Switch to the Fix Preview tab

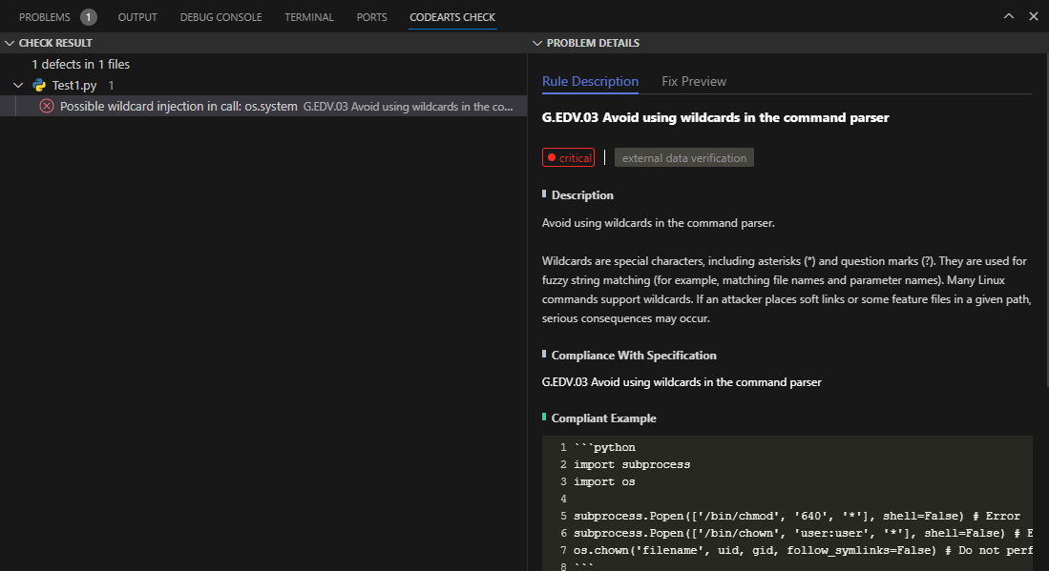click(x=694, y=81)
